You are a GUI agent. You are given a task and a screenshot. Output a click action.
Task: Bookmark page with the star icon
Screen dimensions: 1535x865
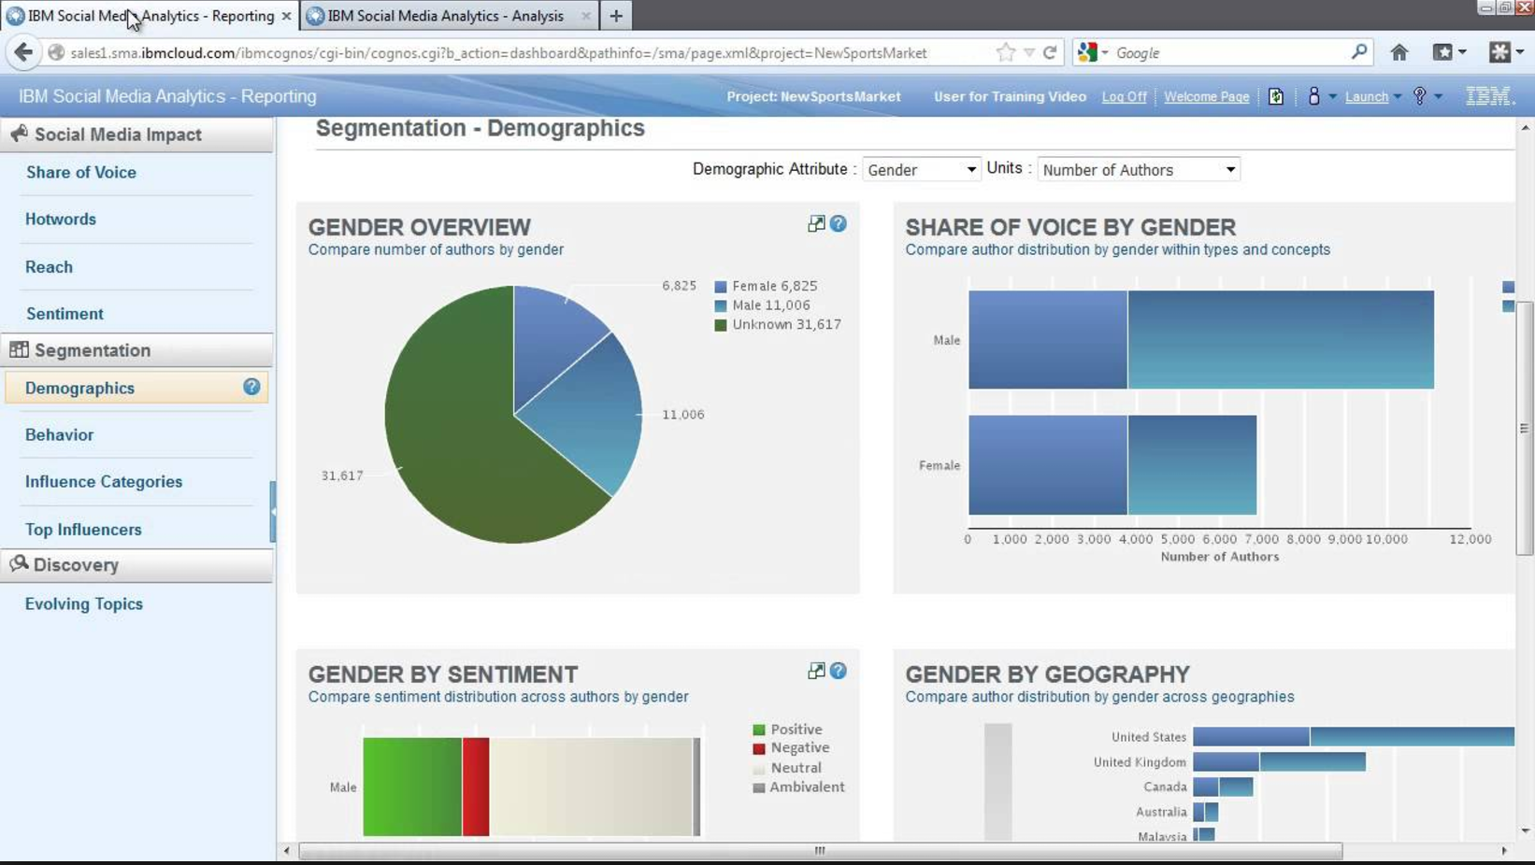pos(1006,53)
